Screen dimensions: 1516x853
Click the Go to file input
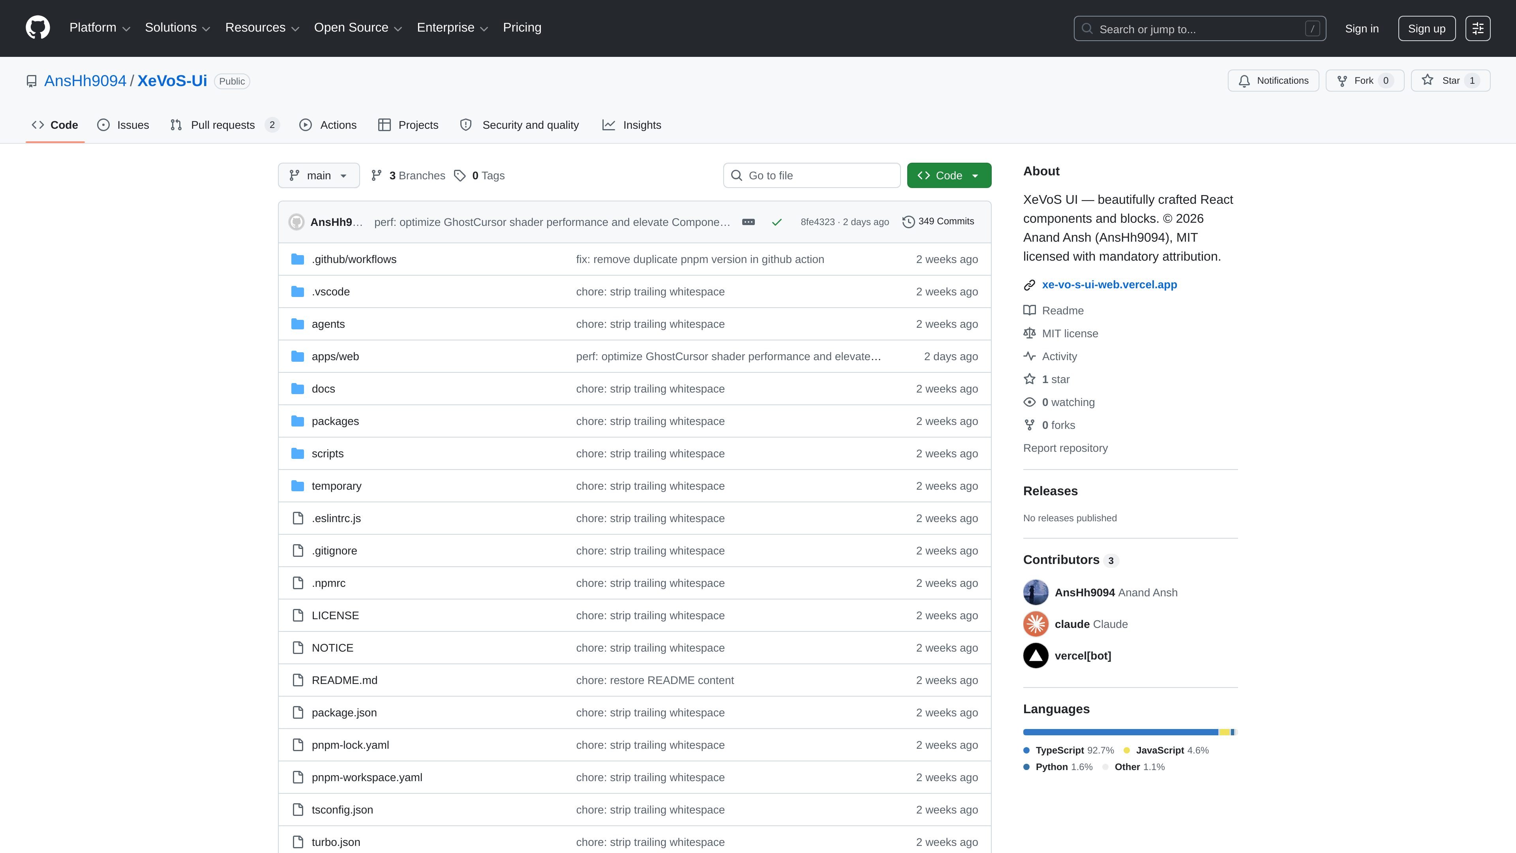pos(812,175)
